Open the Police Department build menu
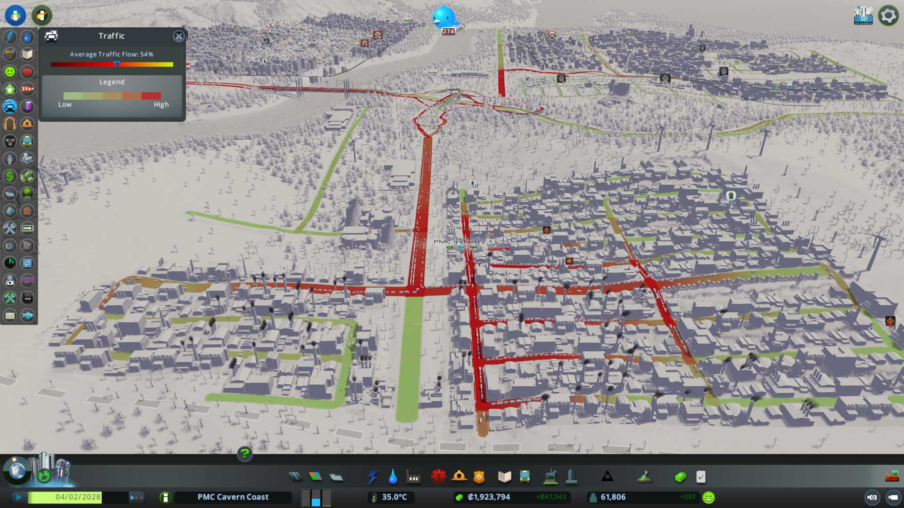The height and width of the screenshot is (508, 904). tap(479, 477)
